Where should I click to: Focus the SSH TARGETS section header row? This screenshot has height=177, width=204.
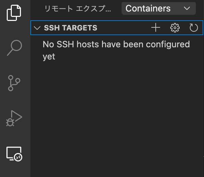coord(115,28)
